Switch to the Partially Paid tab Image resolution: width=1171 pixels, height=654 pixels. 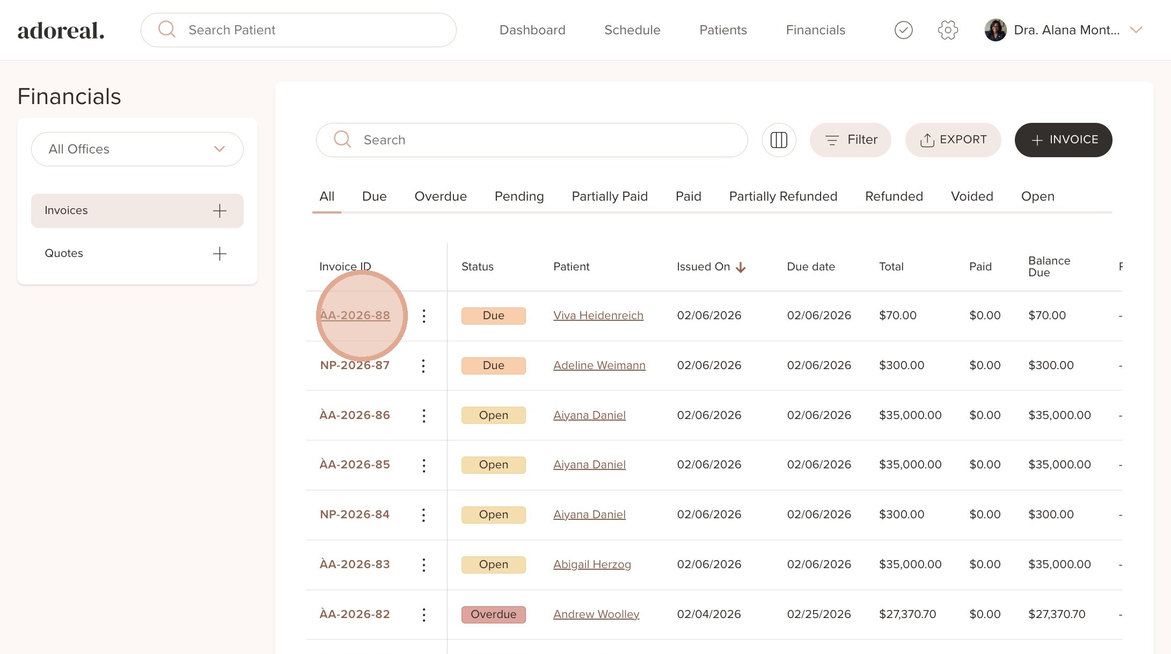[x=609, y=196]
